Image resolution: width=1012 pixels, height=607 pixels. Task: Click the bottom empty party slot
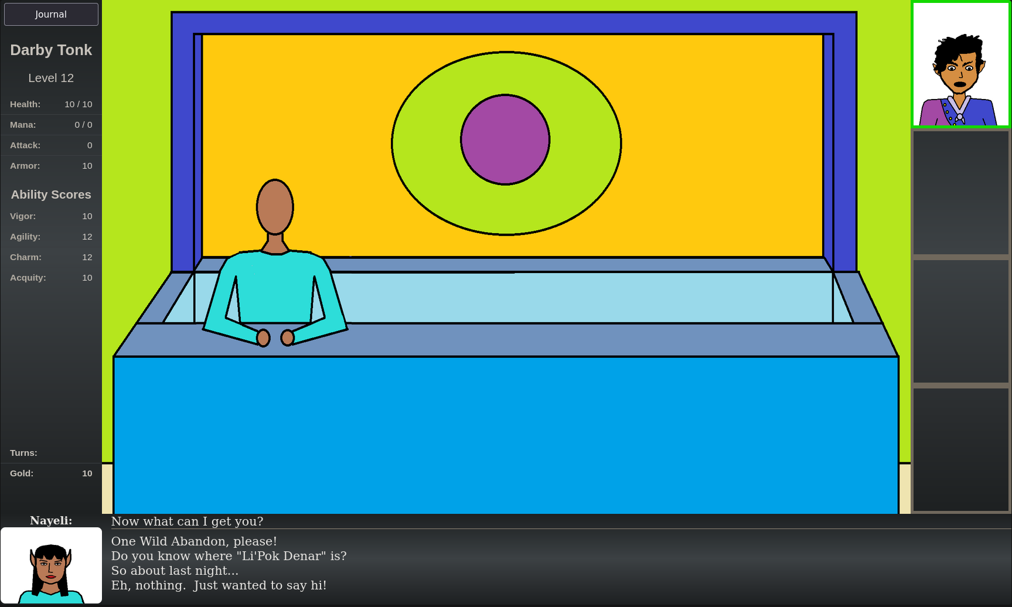tap(961, 450)
